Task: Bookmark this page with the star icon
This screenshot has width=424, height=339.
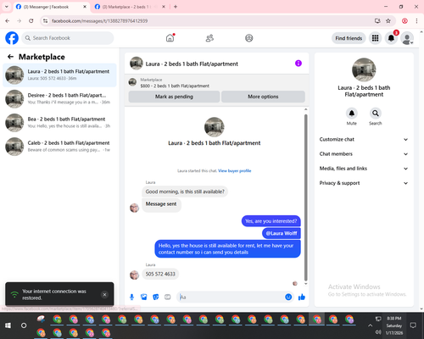Action: 388,20
